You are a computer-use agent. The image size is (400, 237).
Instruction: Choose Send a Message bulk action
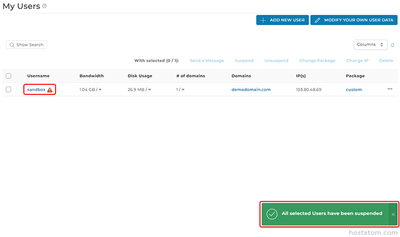[x=207, y=60]
